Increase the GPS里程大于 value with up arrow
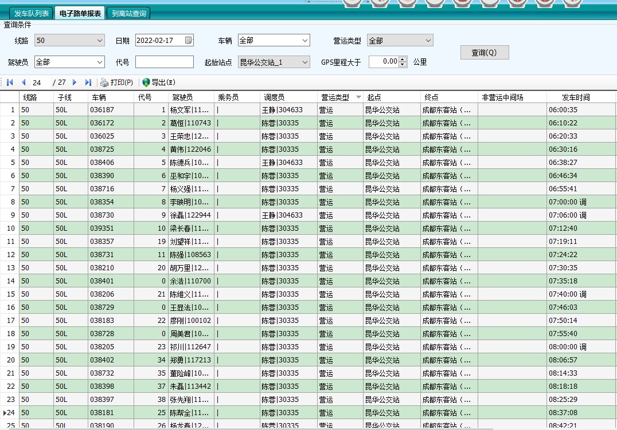The width and height of the screenshot is (617, 430). (403, 59)
